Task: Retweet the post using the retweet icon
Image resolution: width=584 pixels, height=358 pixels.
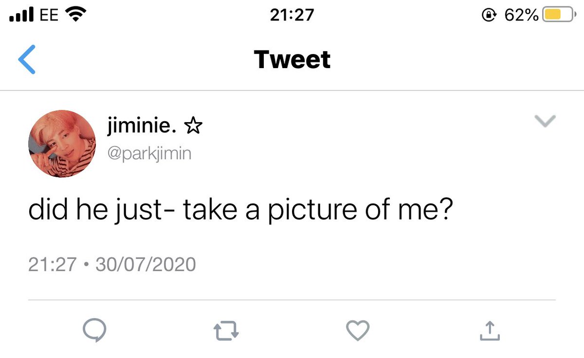Action: tap(226, 331)
